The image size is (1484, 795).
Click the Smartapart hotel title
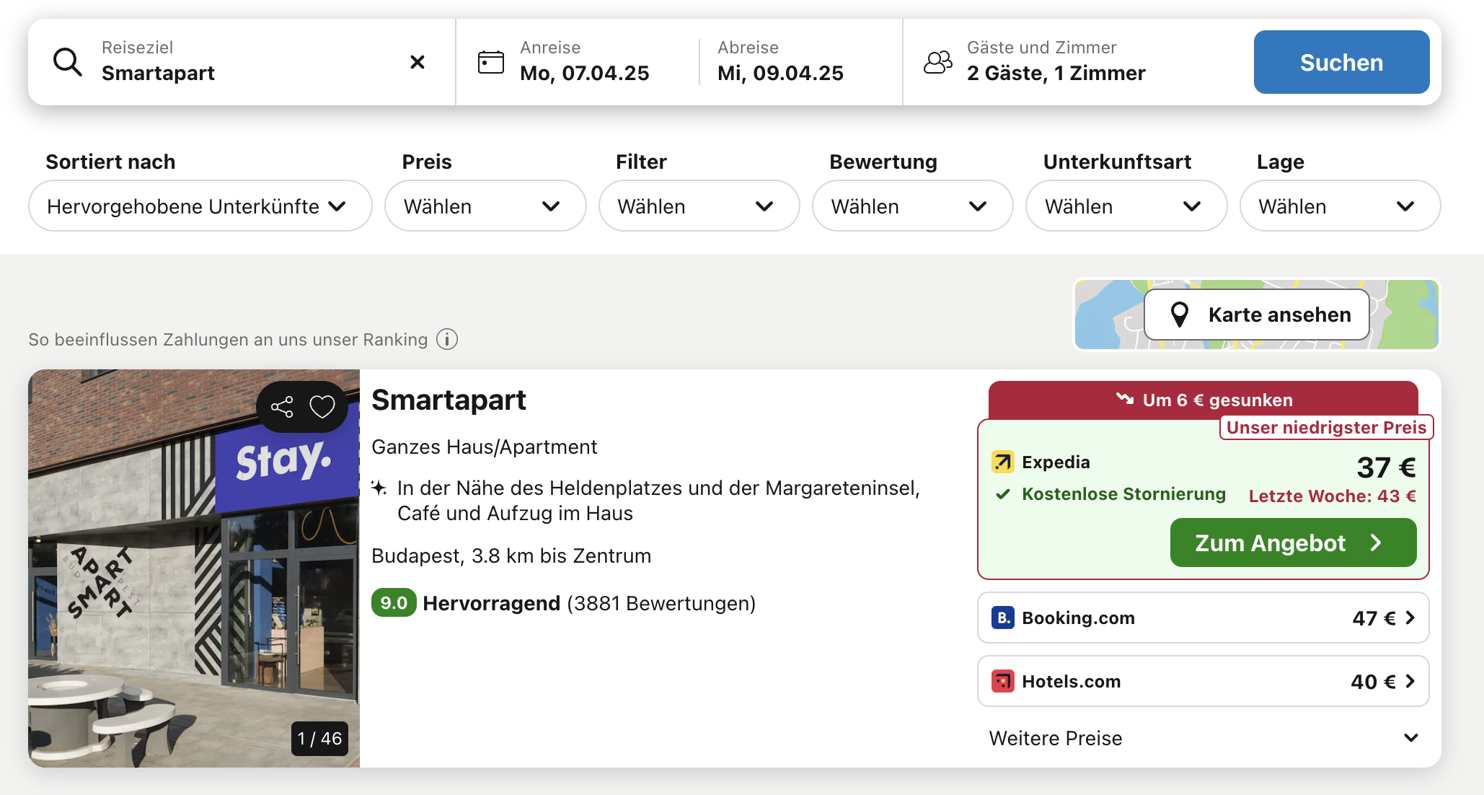click(449, 400)
